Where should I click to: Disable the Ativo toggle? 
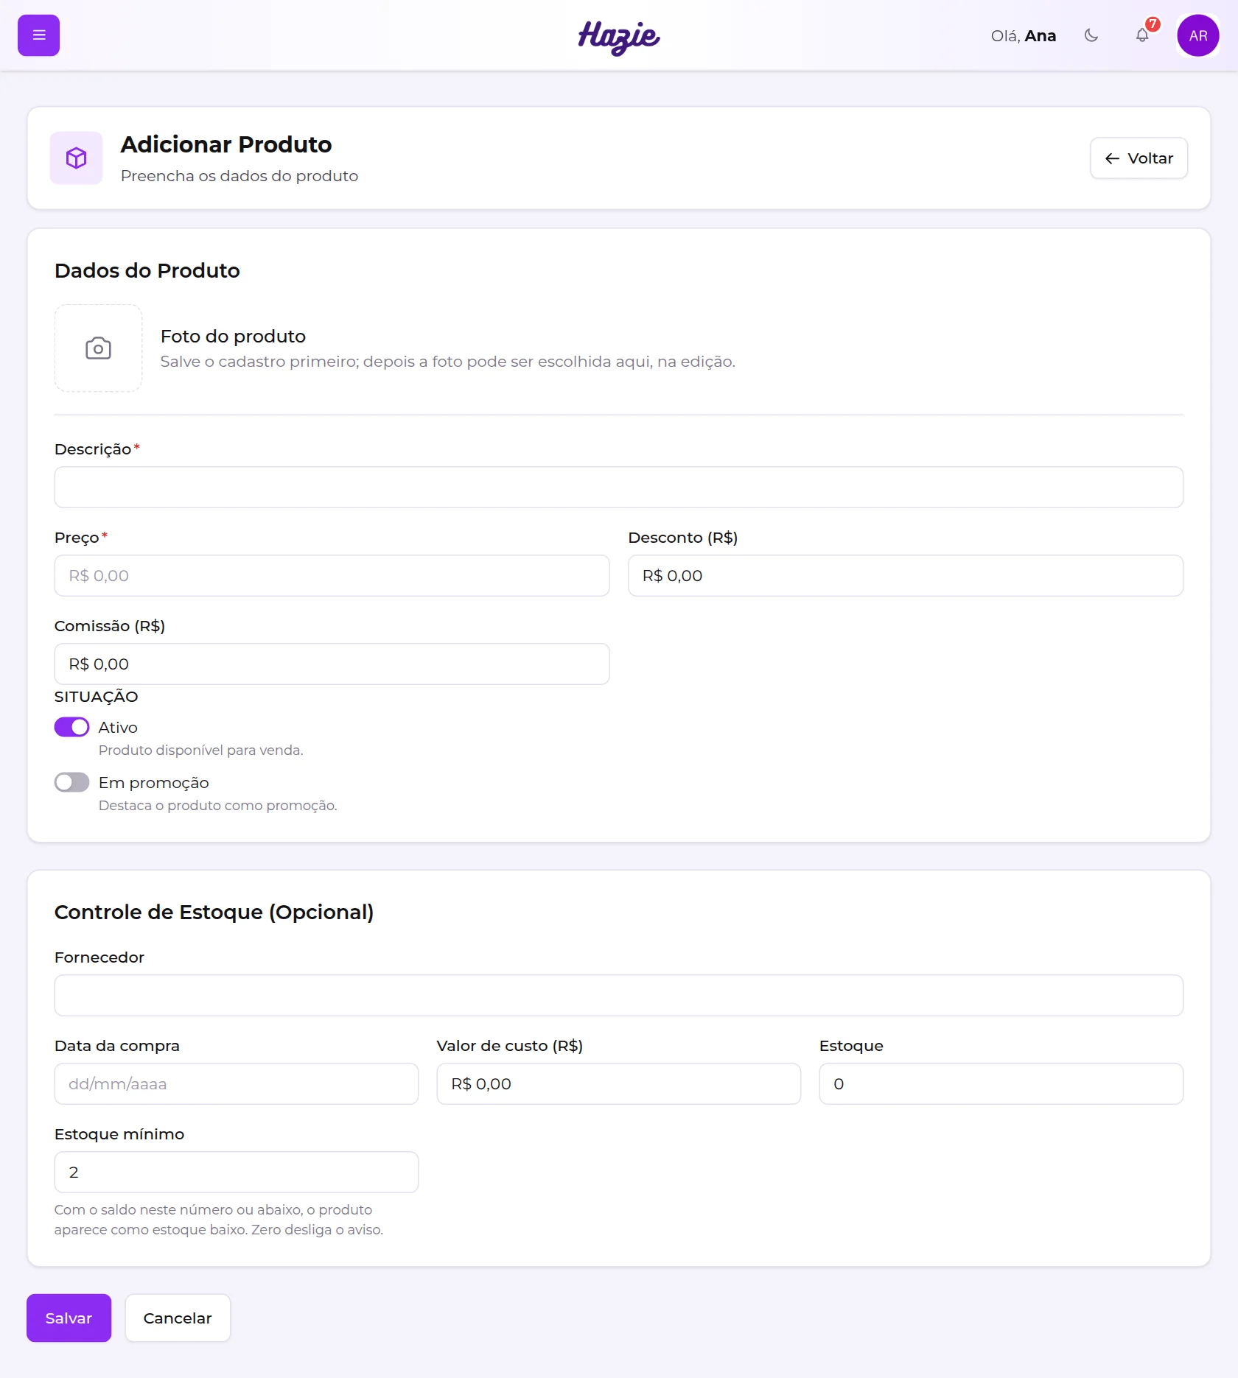point(71,728)
